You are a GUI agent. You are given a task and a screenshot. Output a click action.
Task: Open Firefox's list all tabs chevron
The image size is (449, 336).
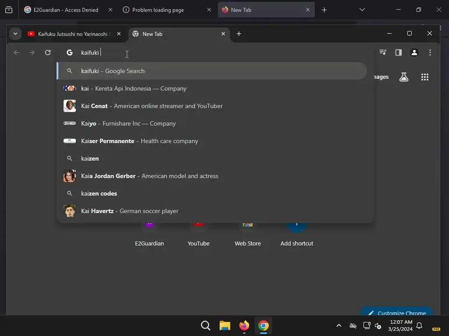pos(362,10)
